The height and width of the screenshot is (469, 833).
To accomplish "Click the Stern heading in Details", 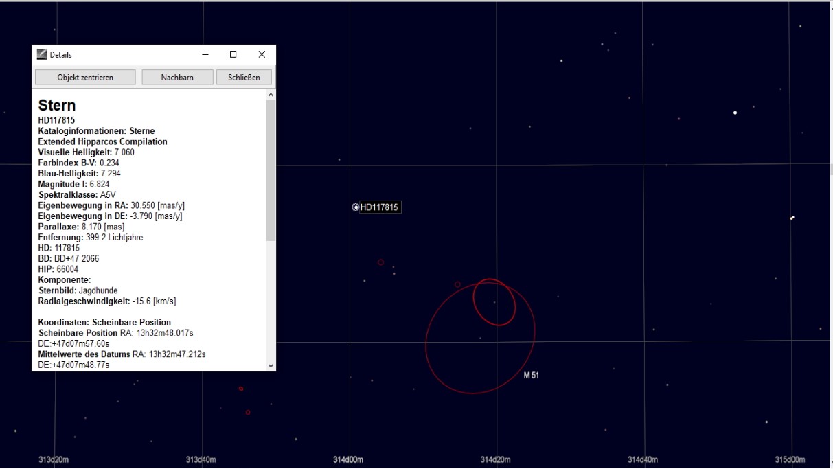I will [x=57, y=106].
